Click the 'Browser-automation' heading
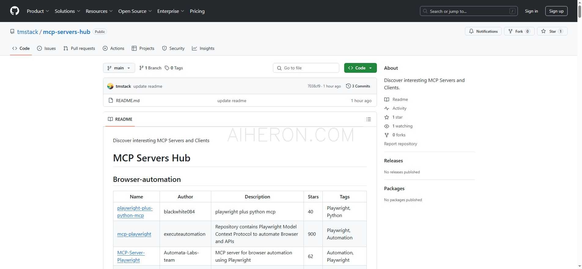 click(x=147, y=179)
